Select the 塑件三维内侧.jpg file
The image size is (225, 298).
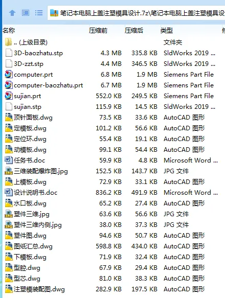[x=38, y=225]
